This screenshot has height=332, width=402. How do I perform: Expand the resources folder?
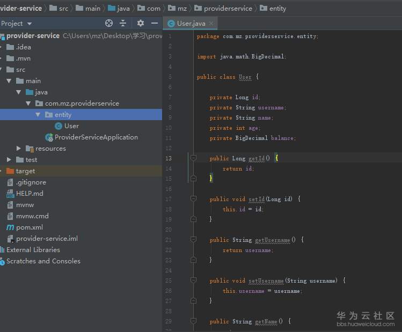[19, 149]
